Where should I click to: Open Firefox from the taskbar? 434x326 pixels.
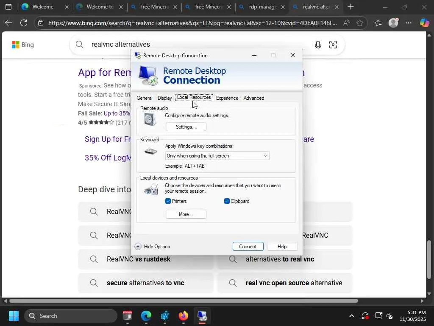183,315
